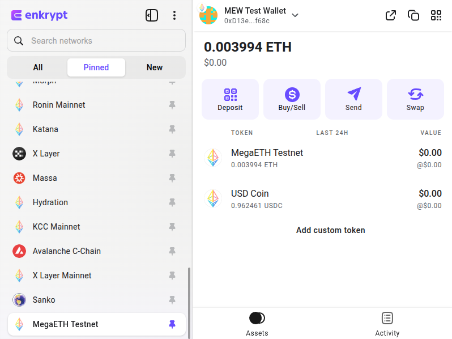Click the MegaETH Testnet token icon
This screenshot has height=339, width=452.
point(213,158)
